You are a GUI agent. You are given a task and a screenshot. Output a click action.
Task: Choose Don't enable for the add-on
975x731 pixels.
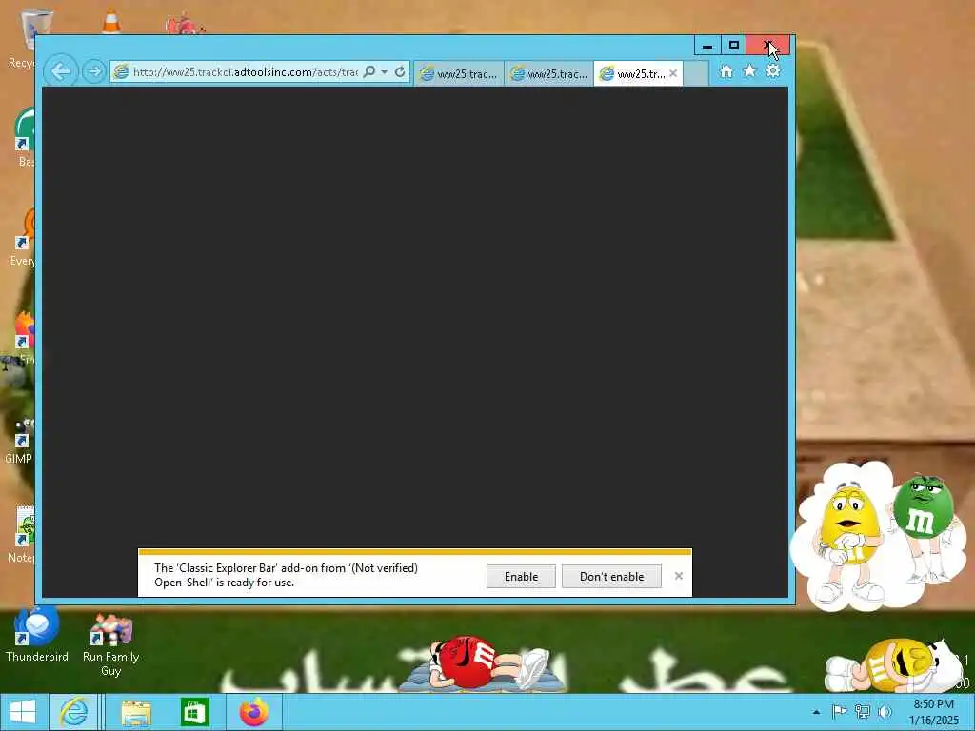(x=611, y=576)
